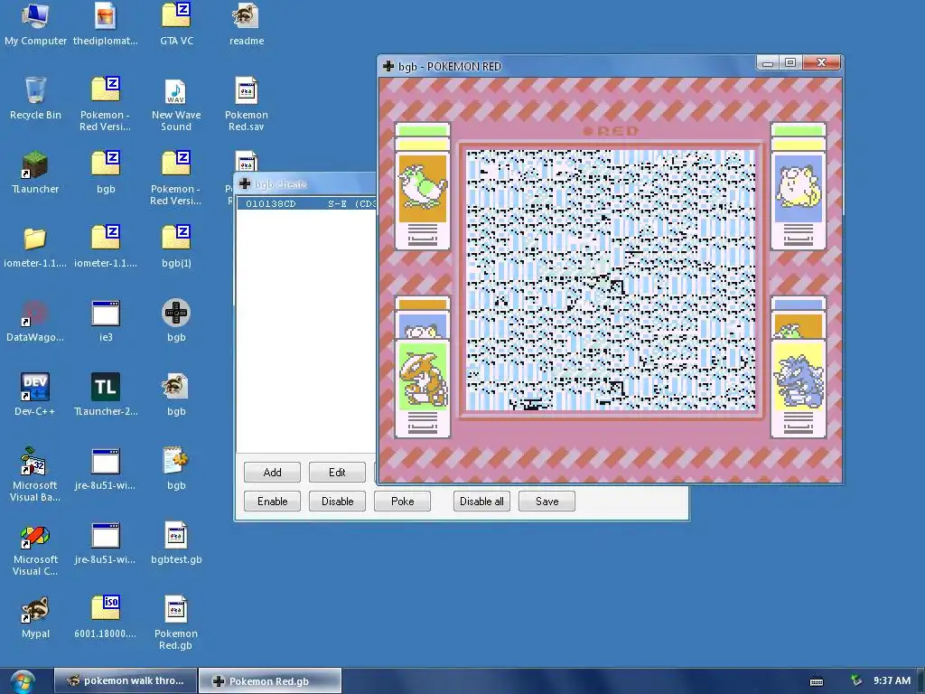Click the keyboard icon in system tray

click(817, 681)
